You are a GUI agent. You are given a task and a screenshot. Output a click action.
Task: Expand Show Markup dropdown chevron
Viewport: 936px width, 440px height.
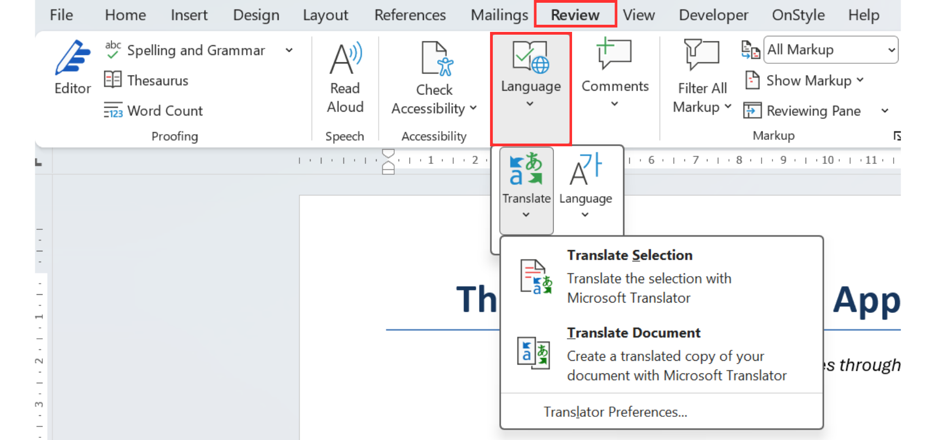860,80
